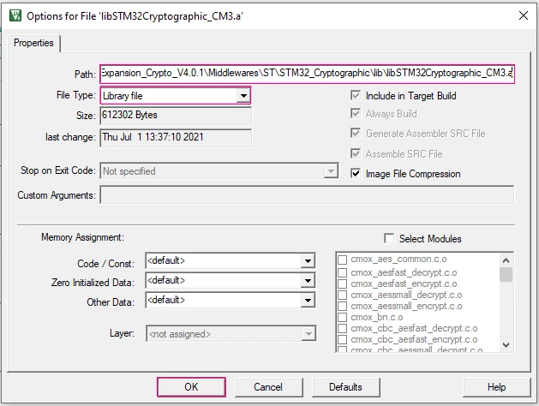Image resolution: width=539 pixels, height=406 pixels.
Task: Open the Code / Const memory dropdown
Action: (308, 261)
